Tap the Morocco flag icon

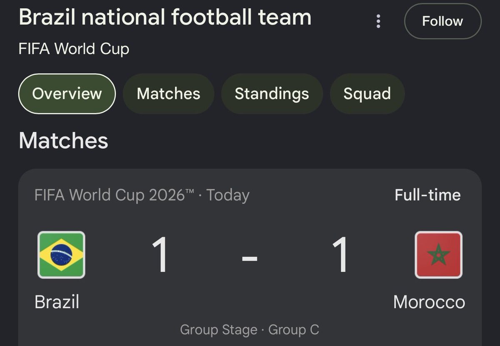(438, 255)
